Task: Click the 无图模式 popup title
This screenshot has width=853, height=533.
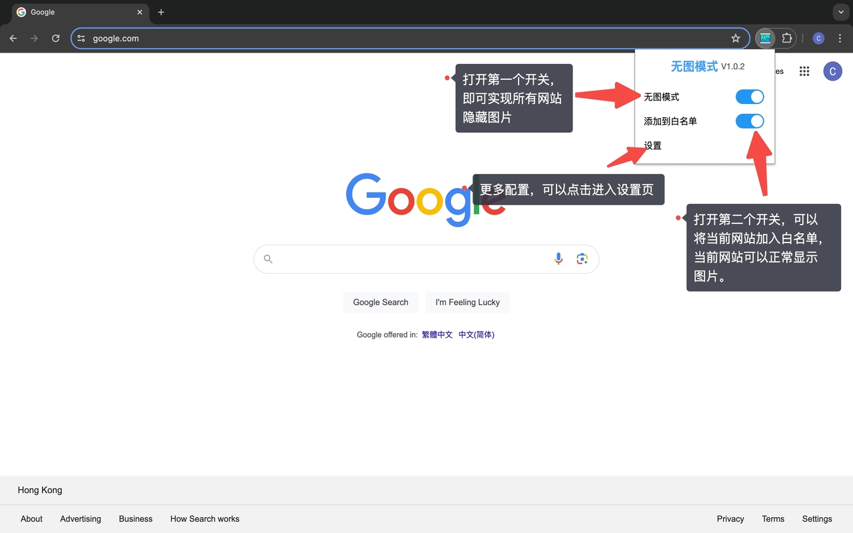Action: click(694, 67)
